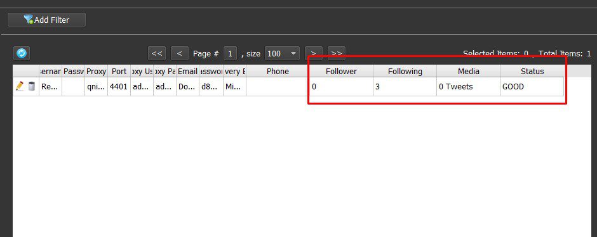Viewport: 597px width, 237px height.
Task: Click the page number input field
Action: 230,54
